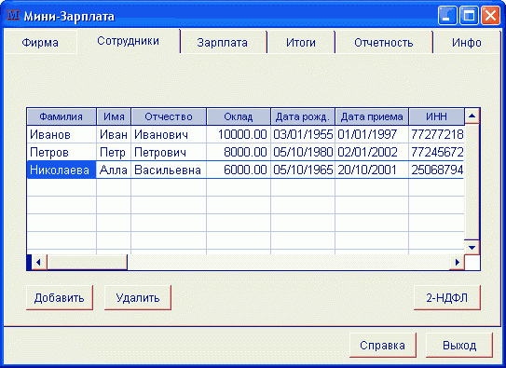The width and height of the screenshot is (506, 368).
Task: Click birth date 05/10/1965
Action: tap(303, 170)
